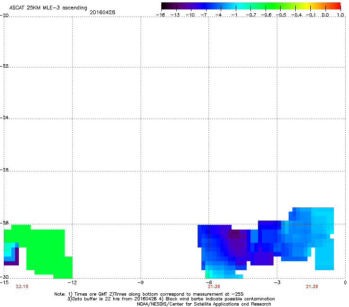Click the red 23:16 pass time

pyautogui.click(x=22, y=287)
